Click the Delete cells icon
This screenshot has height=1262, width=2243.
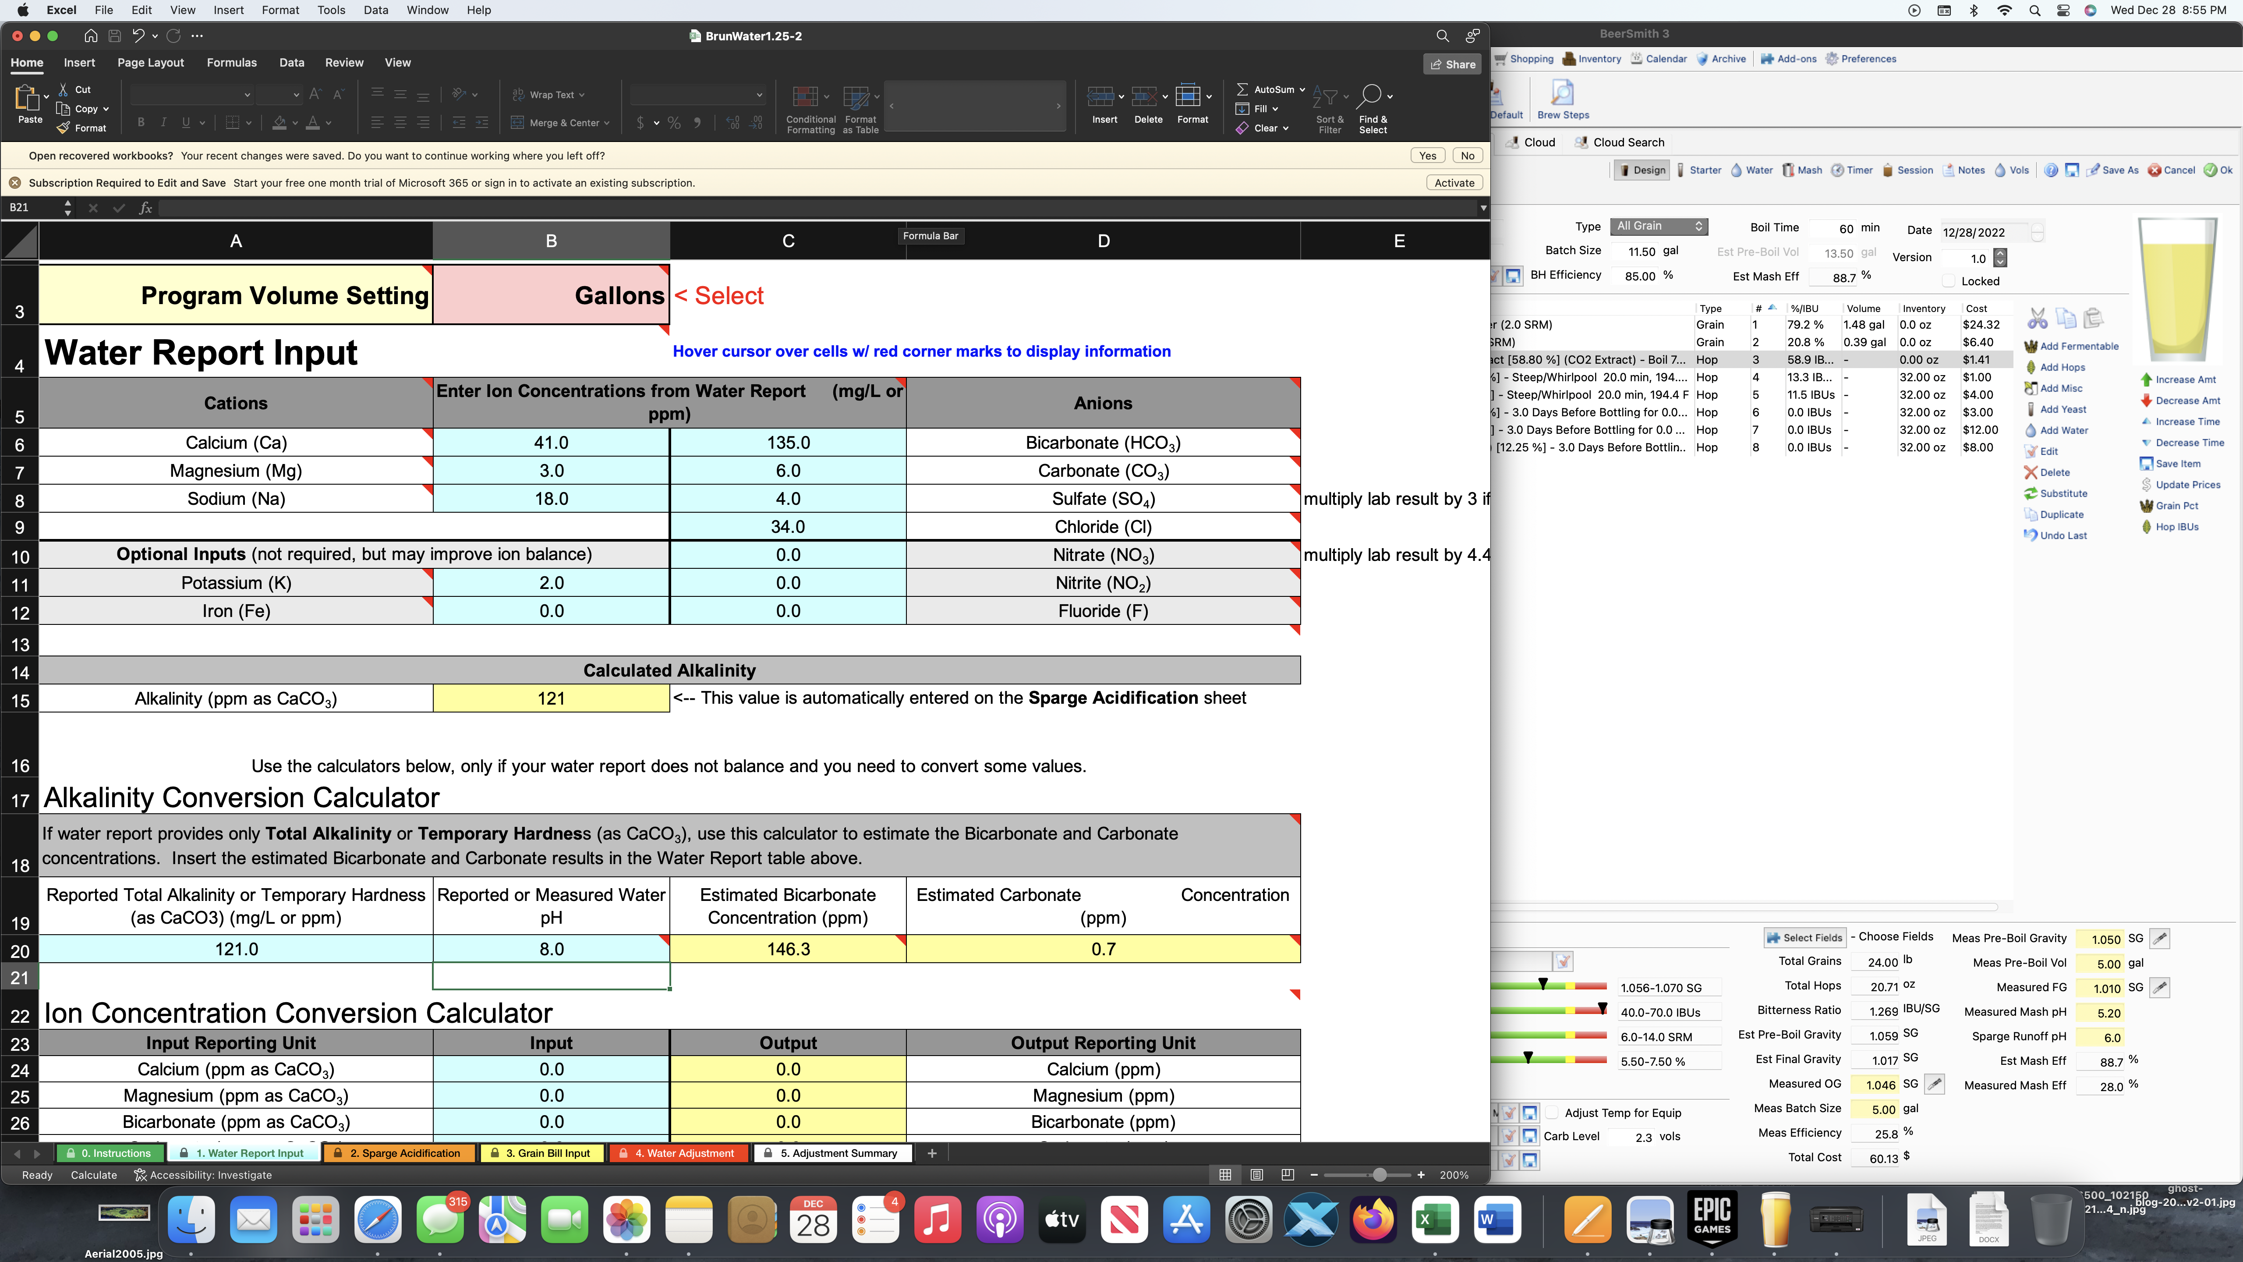(1144, 97)
